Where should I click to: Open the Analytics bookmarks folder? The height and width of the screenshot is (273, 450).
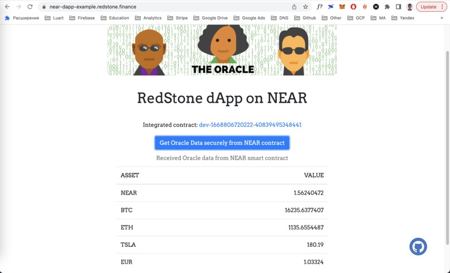(x=149, y=18)
